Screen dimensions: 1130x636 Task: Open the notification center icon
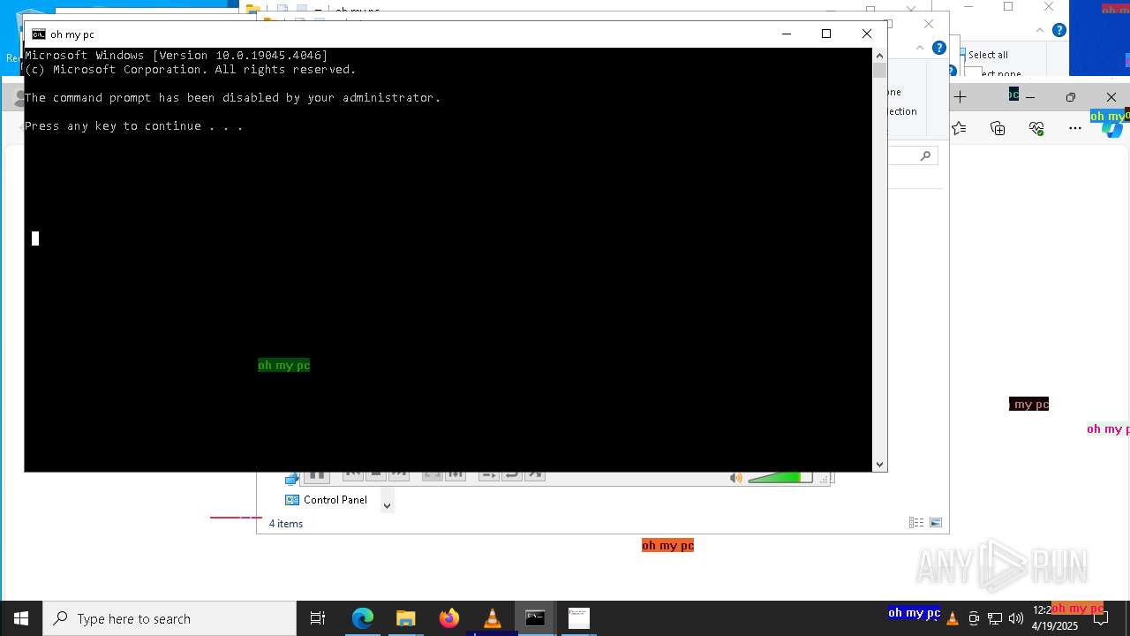coord(1101,618)
